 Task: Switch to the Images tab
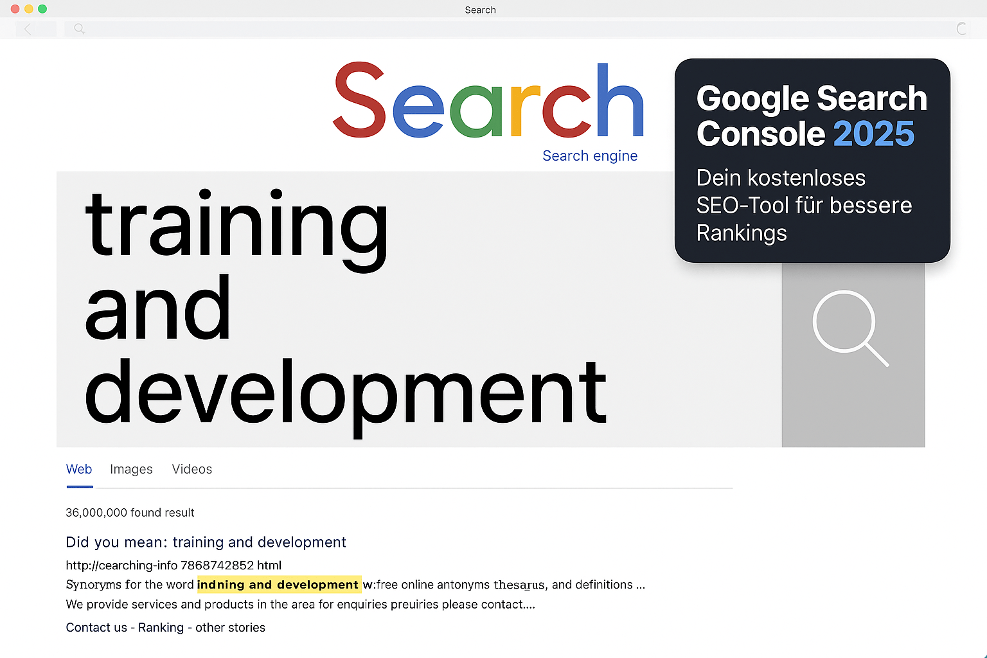point(131,469)
